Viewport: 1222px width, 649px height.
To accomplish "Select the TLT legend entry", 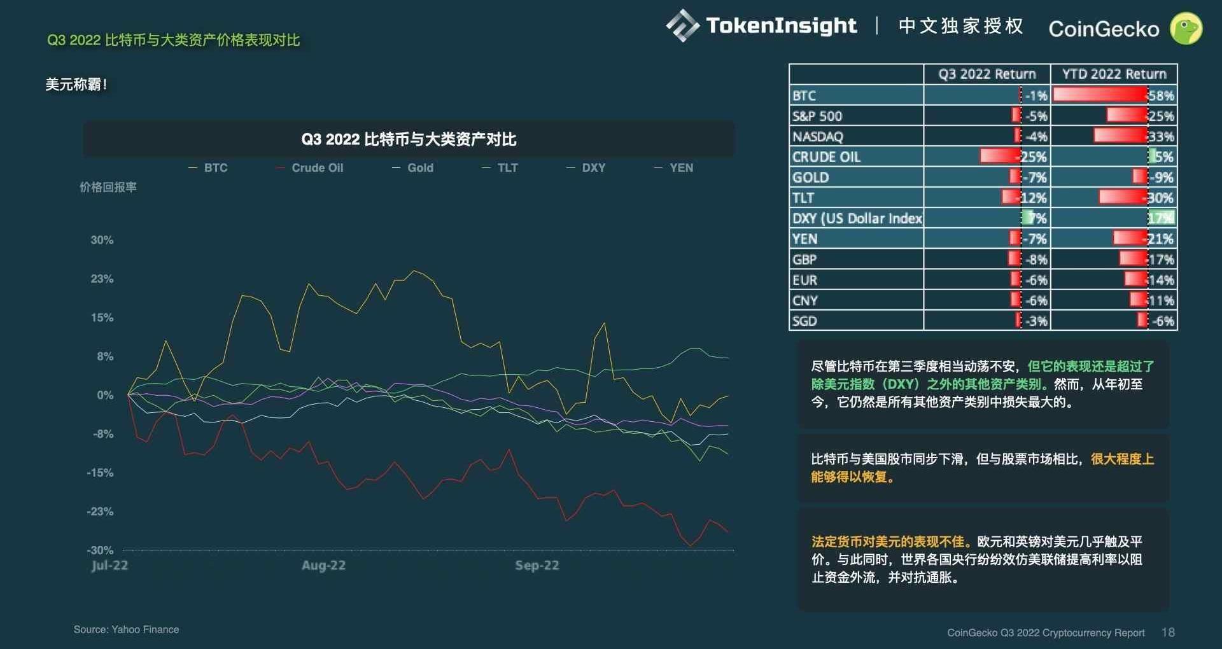I will [x=500, y=168].
